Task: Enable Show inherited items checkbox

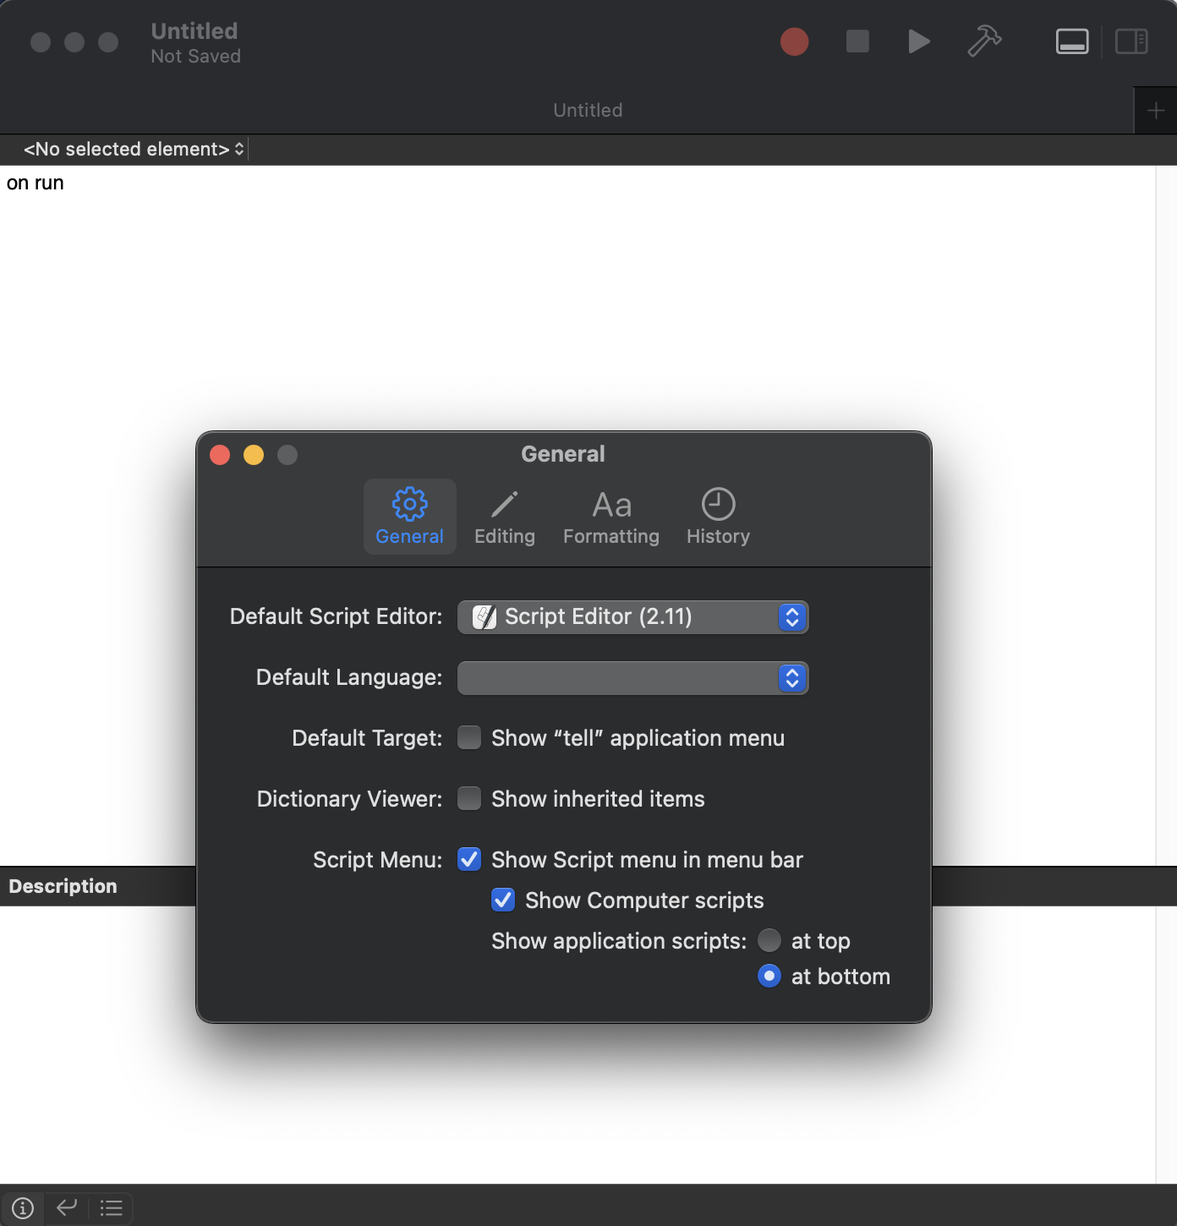Action: tap(469, 798)
